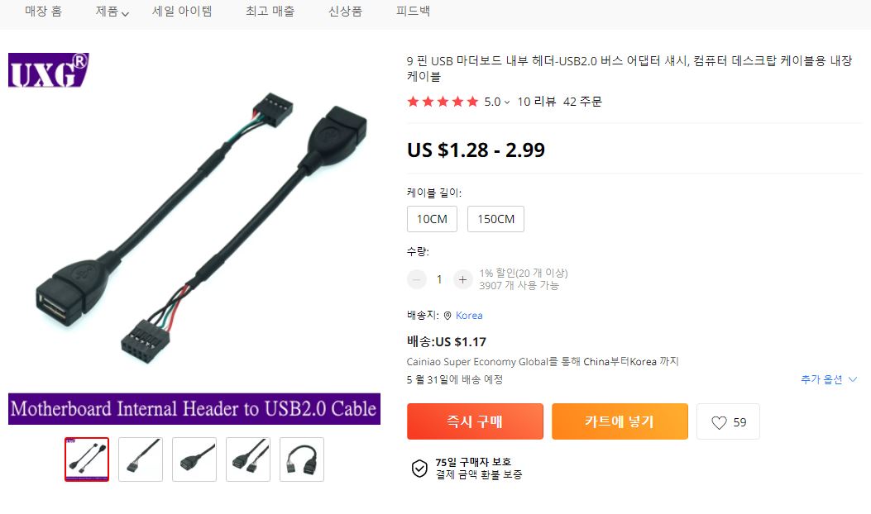
Task: Decrease quantity with the minus button
Action: pyautogui.click(x=417, y=279)
